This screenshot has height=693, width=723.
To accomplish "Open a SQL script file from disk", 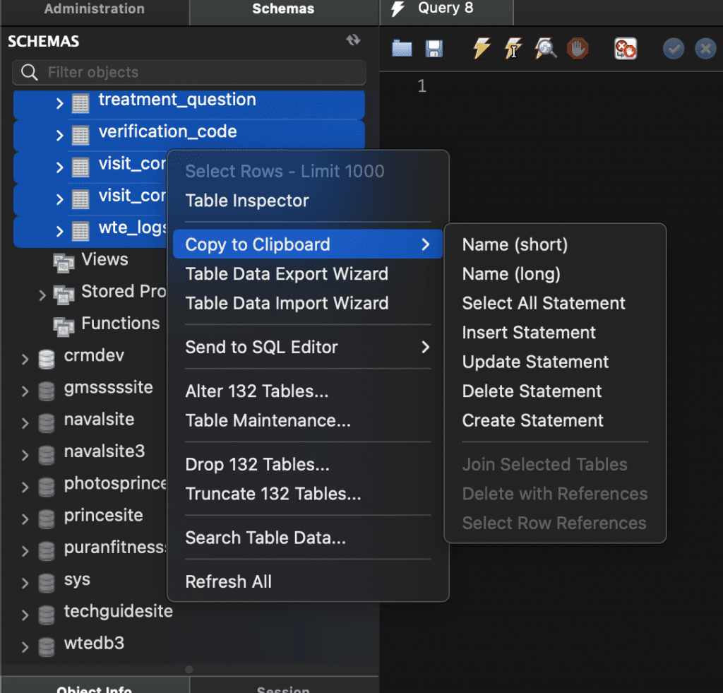I will [401, 49].
